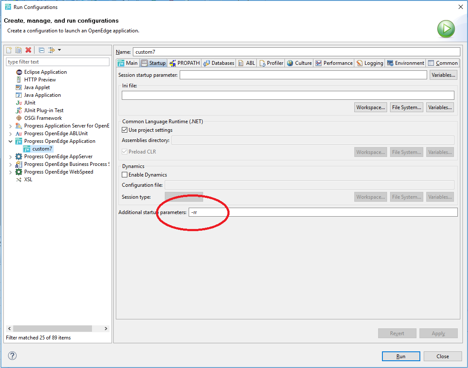Click the JUnit launch type icon

(x=19, y=103)
